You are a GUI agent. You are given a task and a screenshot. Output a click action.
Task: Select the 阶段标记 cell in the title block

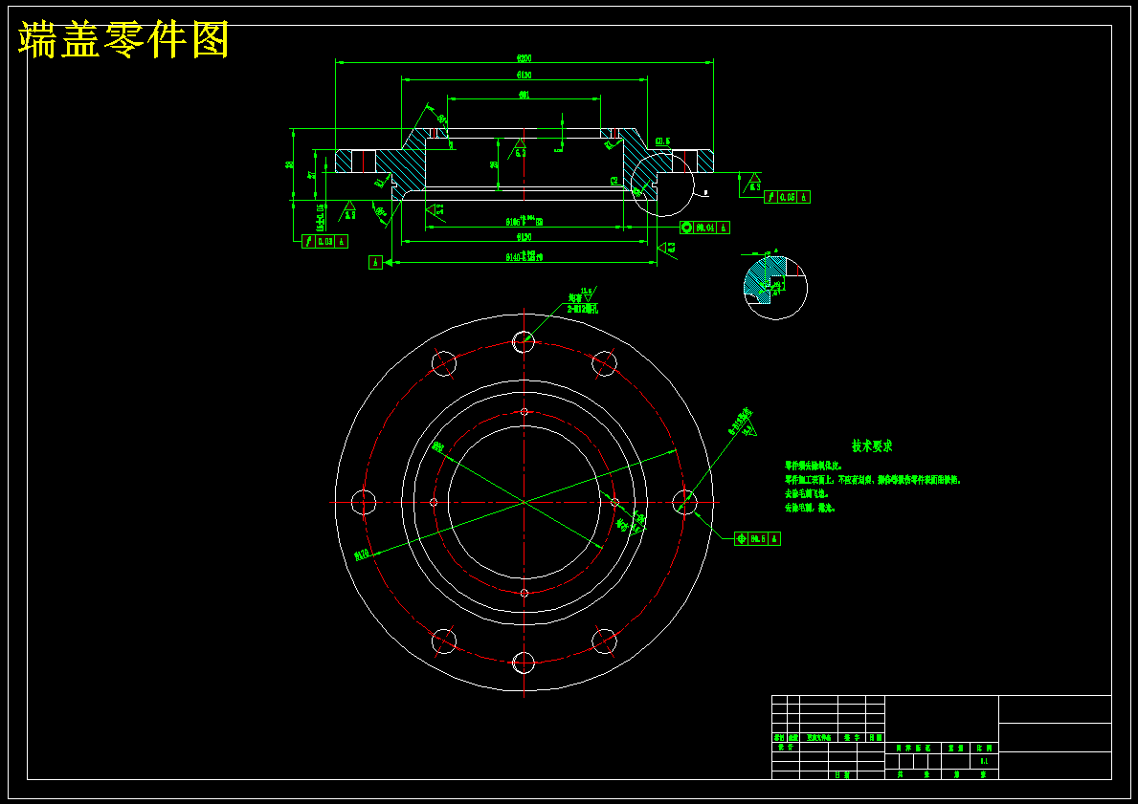[x=913, y=748]
